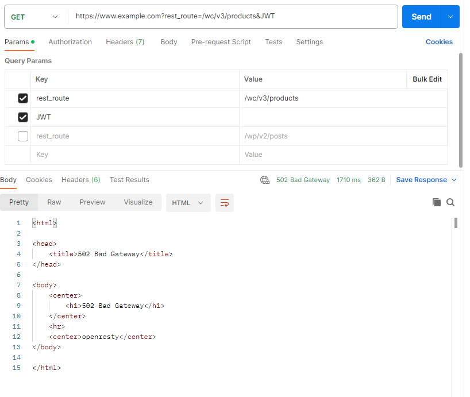Click the network information globe icon
The width and height of the screenshot is (470, 397).
[x=265, y=179]
